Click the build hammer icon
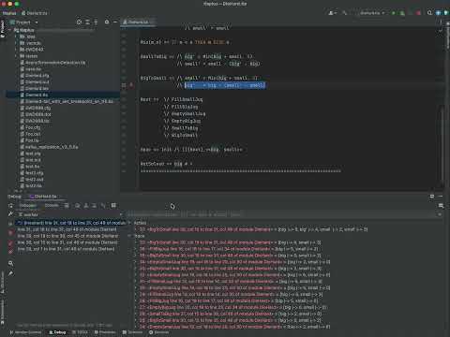Image resolution: width=450 pixels, height=337 pixels. 345,13
